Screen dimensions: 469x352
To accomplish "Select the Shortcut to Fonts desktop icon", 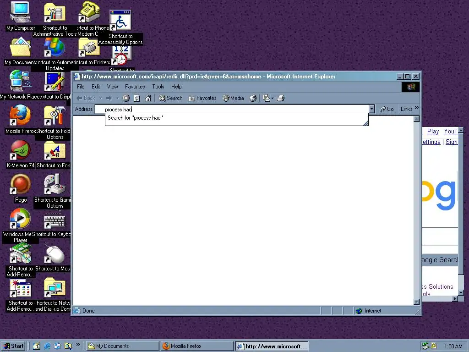I will [55, 154].
